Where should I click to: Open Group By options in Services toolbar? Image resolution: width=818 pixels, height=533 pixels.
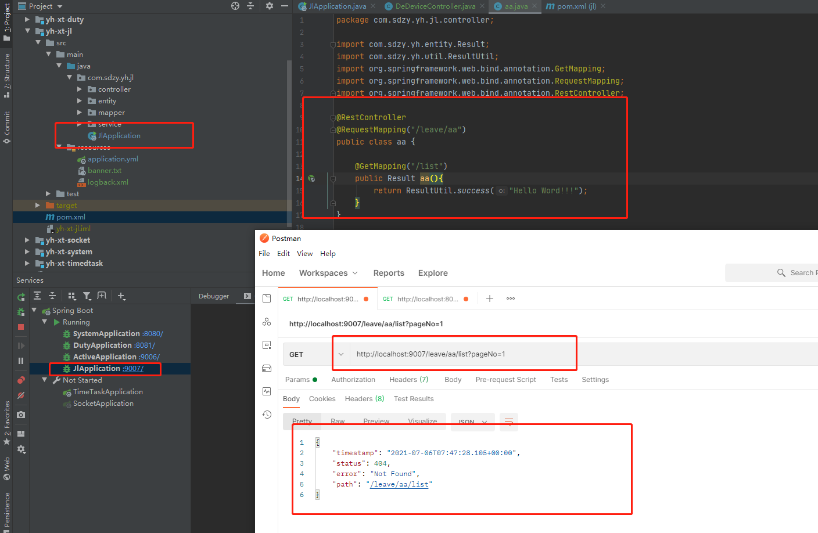point(72,296)
